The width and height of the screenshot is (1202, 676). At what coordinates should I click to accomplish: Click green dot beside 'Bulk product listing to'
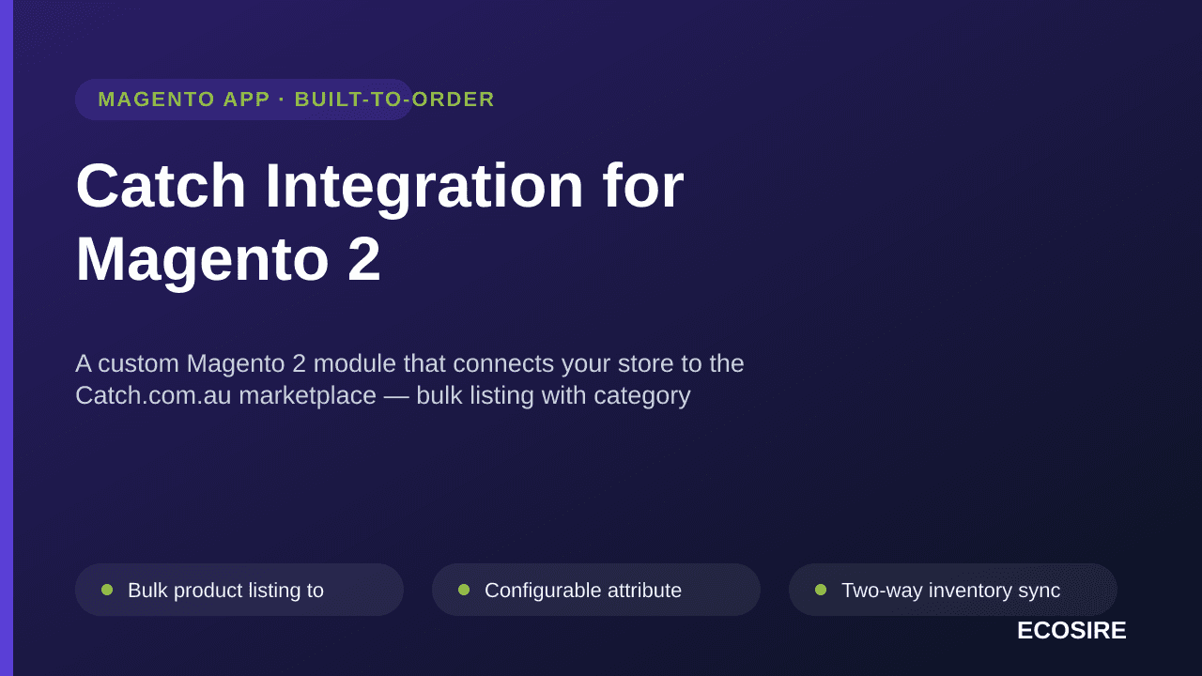pos(107,590)
